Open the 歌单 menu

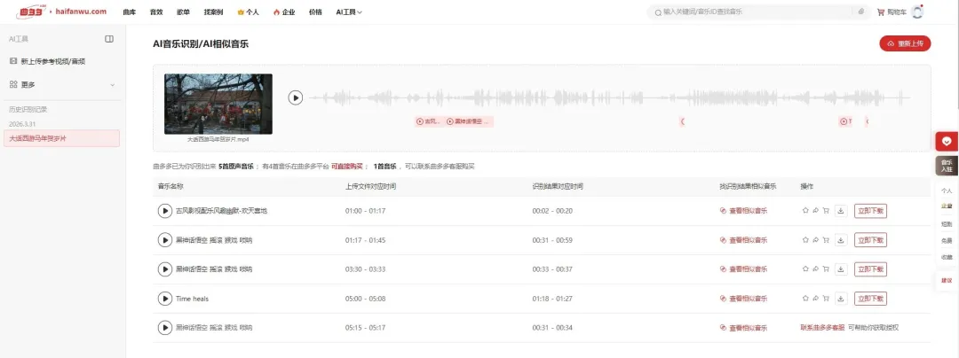coord(183,12)
